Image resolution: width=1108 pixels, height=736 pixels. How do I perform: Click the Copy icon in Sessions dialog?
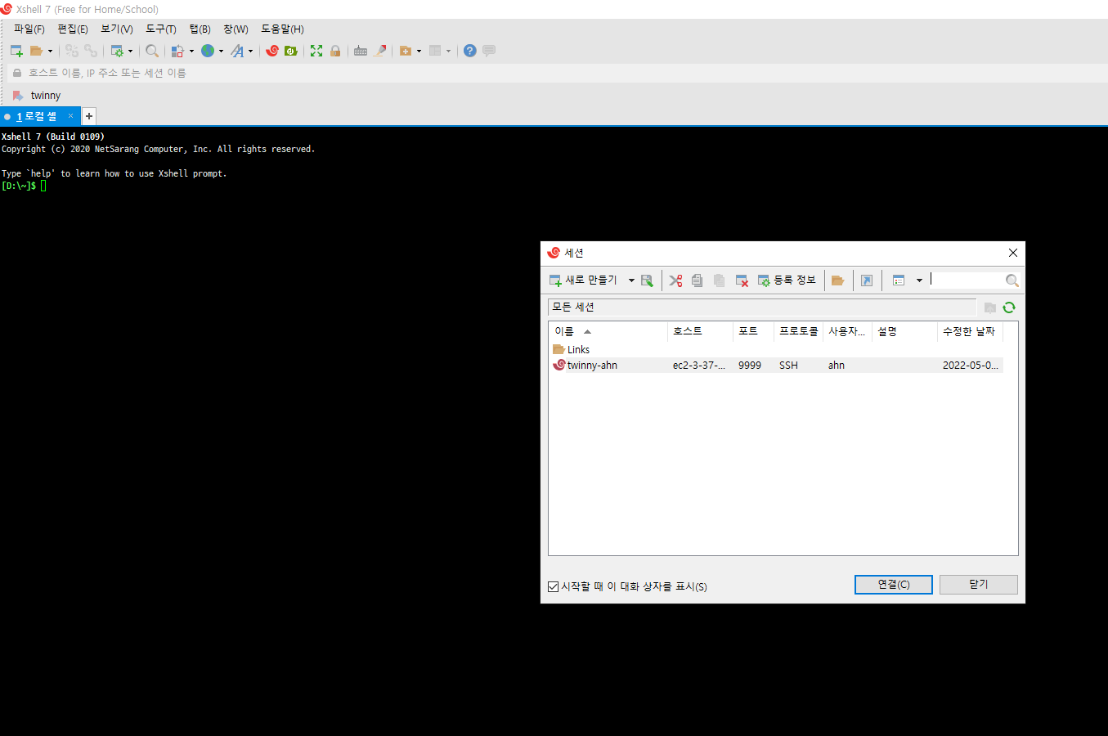click(697, 280)
